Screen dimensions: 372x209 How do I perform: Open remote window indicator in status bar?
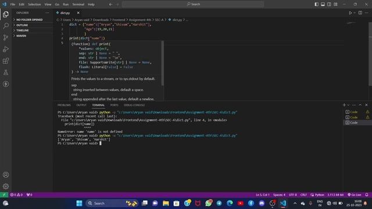[x=4, y=195]
